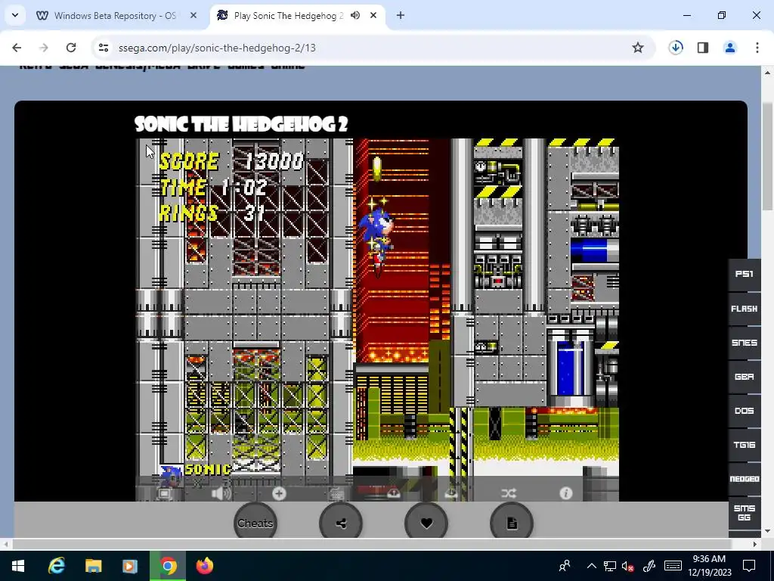
Task: Open the touch keyboard tray icon
Action: click(673, 566)
